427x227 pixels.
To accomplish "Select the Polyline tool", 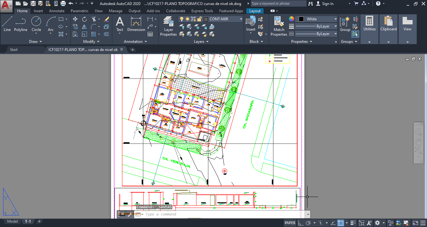I will (x=21, y=24).
